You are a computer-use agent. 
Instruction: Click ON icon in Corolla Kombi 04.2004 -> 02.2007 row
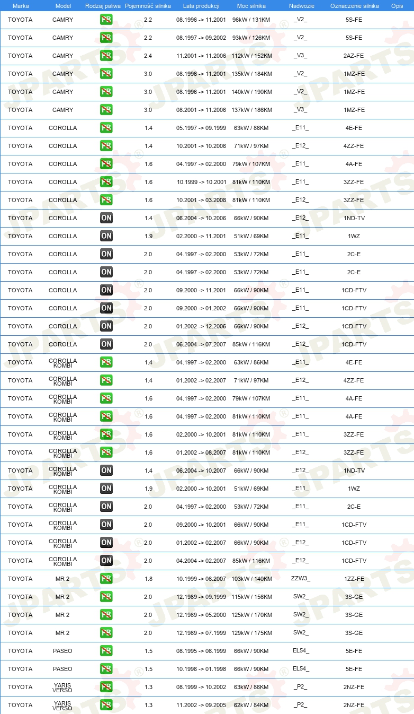coord(106,561)
